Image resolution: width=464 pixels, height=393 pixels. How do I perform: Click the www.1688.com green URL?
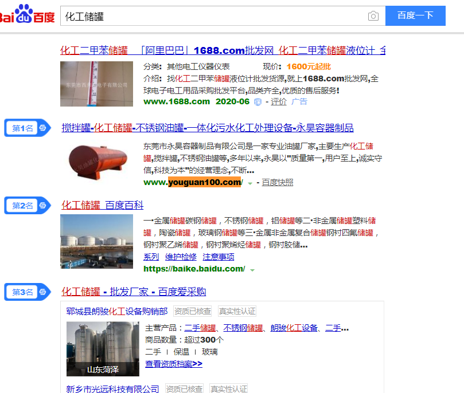pyautogui.click(x=177, y=101)
